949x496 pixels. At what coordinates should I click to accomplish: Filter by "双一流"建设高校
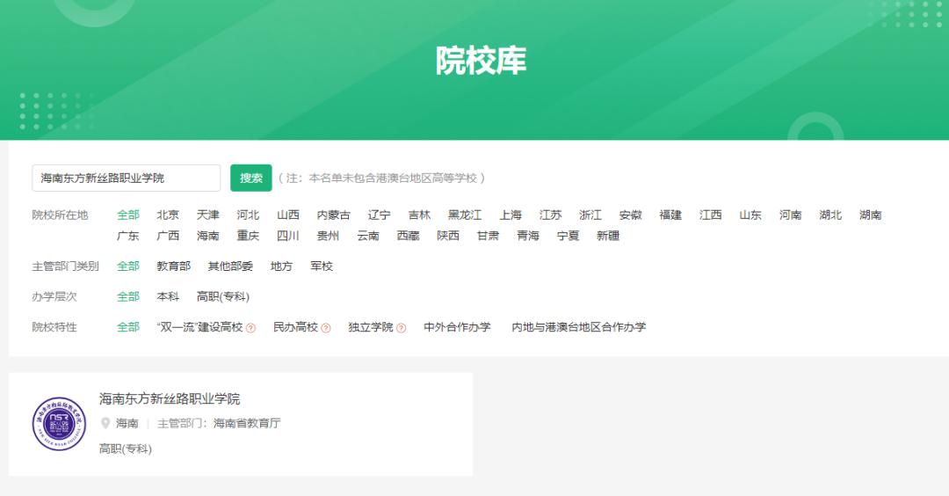(199, 327)
